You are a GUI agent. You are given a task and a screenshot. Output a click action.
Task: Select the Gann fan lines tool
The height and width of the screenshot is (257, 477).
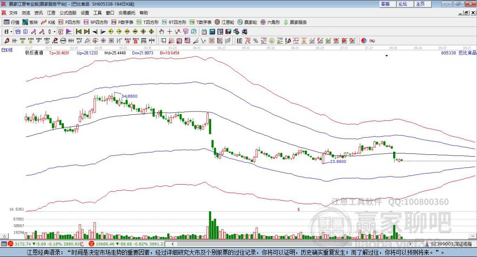(171, 41)
